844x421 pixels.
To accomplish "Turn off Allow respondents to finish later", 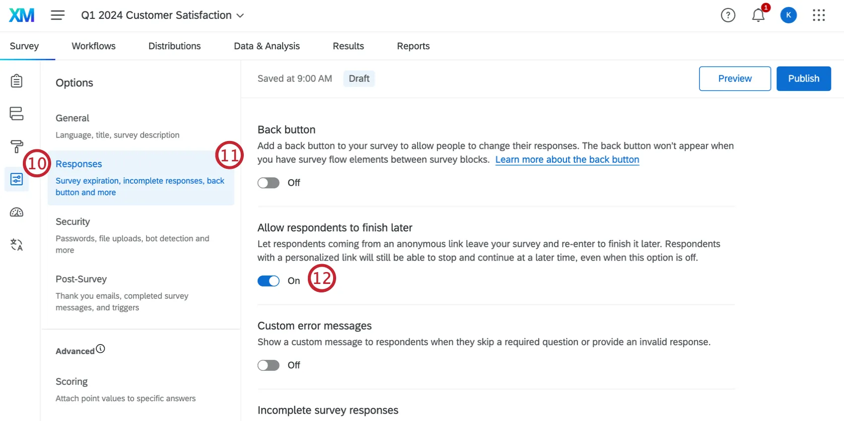I will (x=269, y=281).
